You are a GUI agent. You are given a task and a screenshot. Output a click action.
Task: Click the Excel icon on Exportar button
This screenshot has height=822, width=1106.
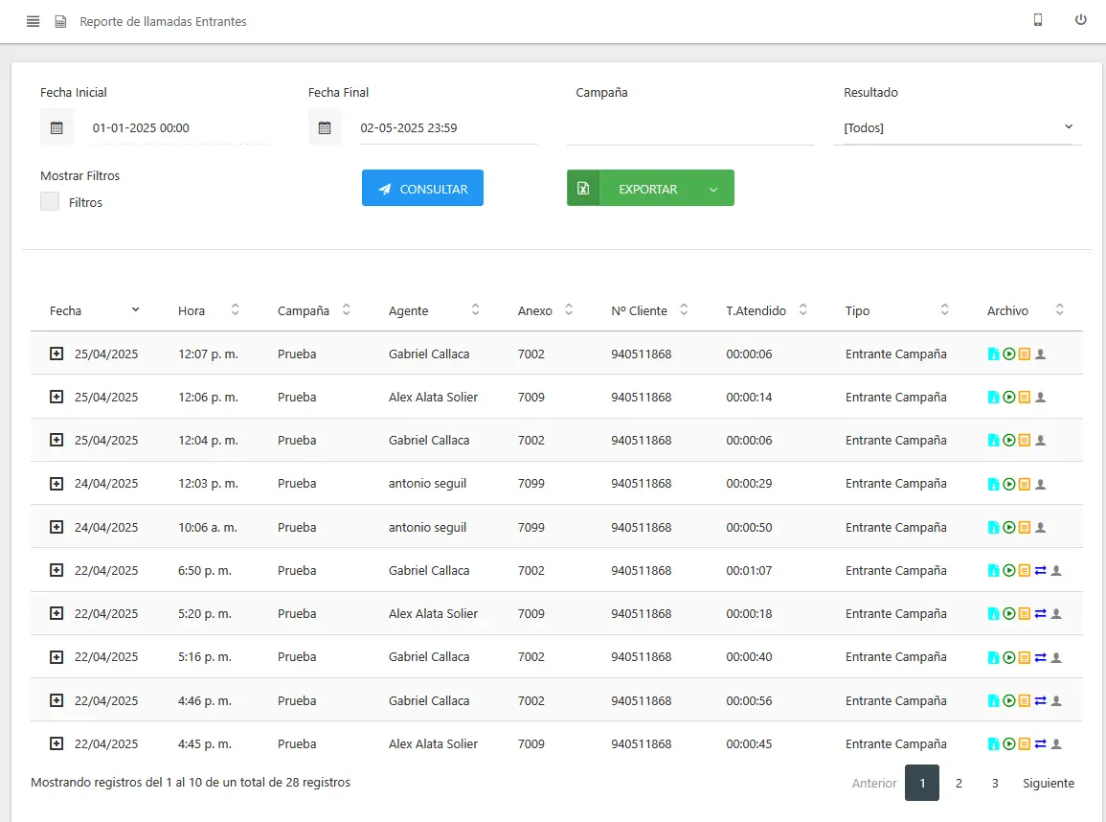click(x=583, y=189)
